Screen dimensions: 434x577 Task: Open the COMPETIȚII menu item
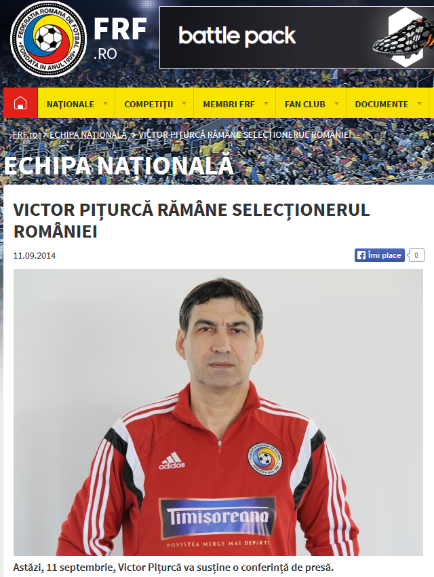point(149,104)
